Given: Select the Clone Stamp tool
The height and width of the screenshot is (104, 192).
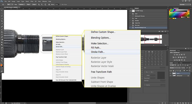Looking at the screenshot, I should pos(2,32).
